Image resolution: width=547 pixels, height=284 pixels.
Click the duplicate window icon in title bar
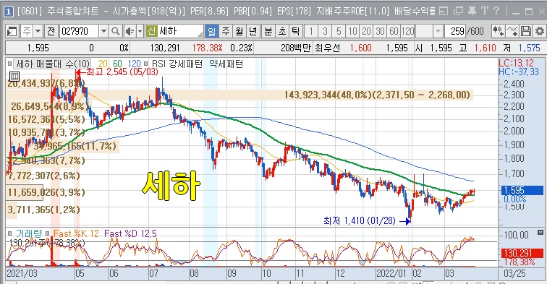point(458,11)
